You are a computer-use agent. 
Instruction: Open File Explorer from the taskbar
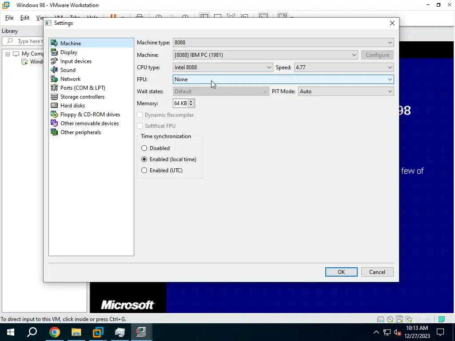(76, 332)
